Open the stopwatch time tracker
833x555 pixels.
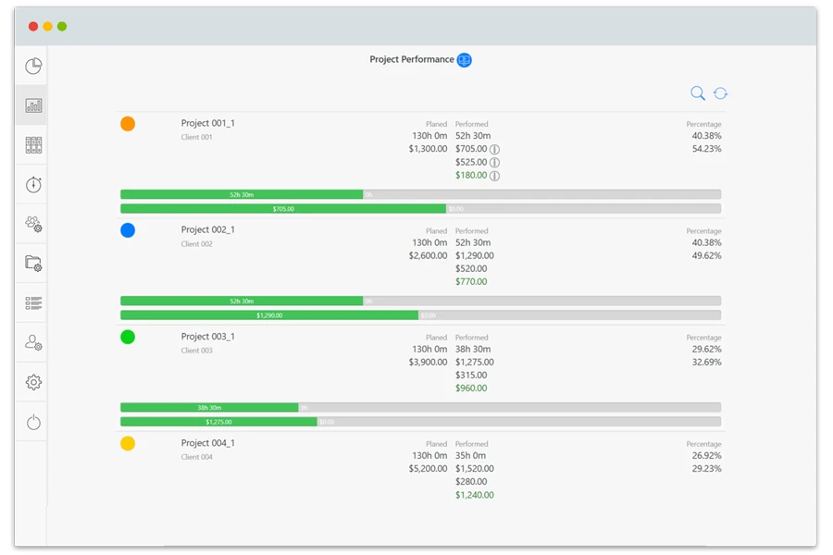33,185
